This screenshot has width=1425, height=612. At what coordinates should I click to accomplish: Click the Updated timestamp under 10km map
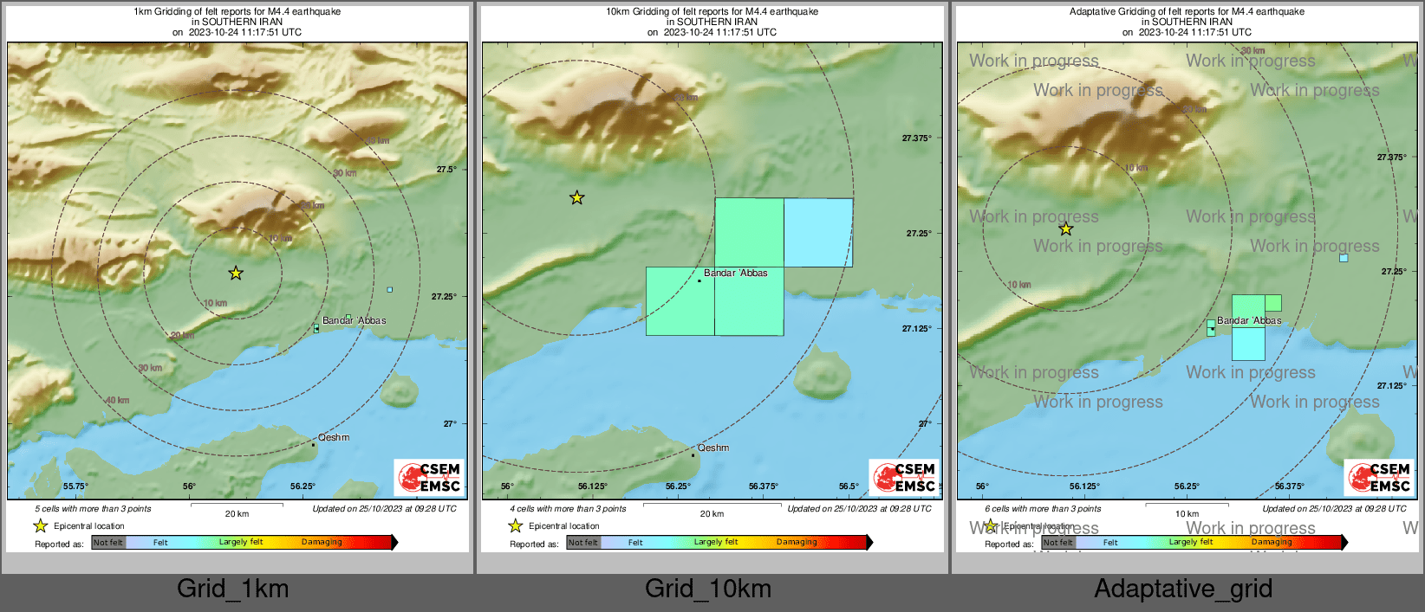(x=860, y=509)
